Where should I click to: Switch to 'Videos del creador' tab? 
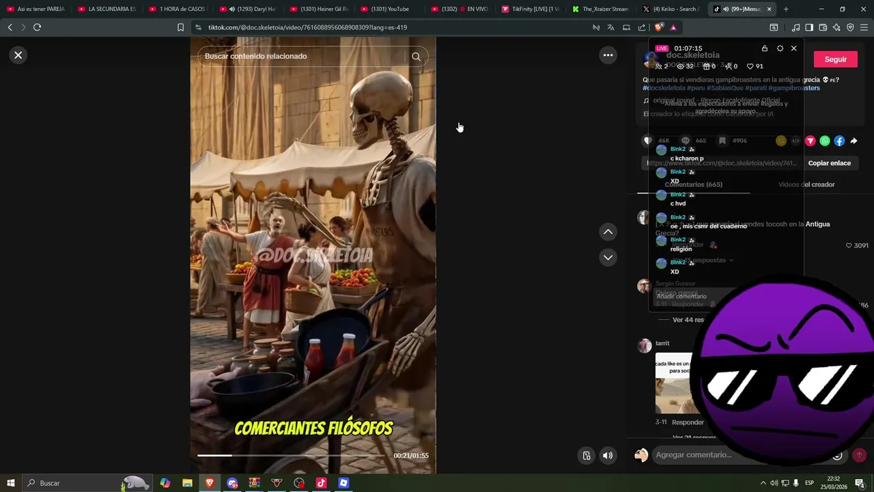806,184
